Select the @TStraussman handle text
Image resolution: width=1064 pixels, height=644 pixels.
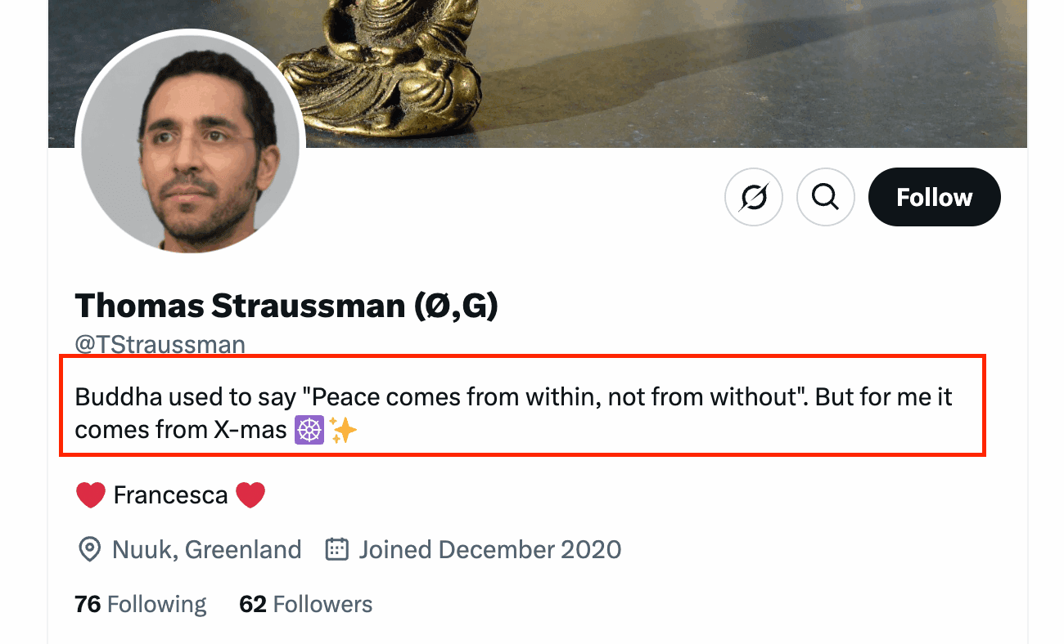point(160,344)
